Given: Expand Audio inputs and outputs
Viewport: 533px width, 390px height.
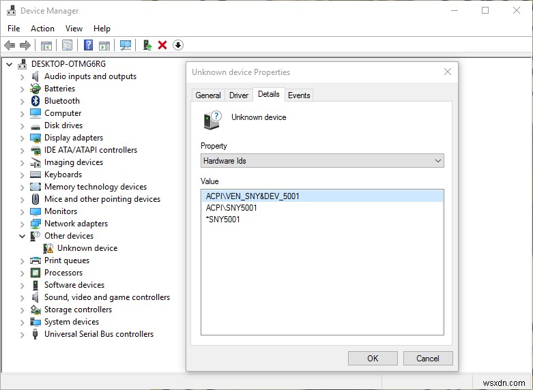Looking at the screenshot, I should (x=23, y=77).
